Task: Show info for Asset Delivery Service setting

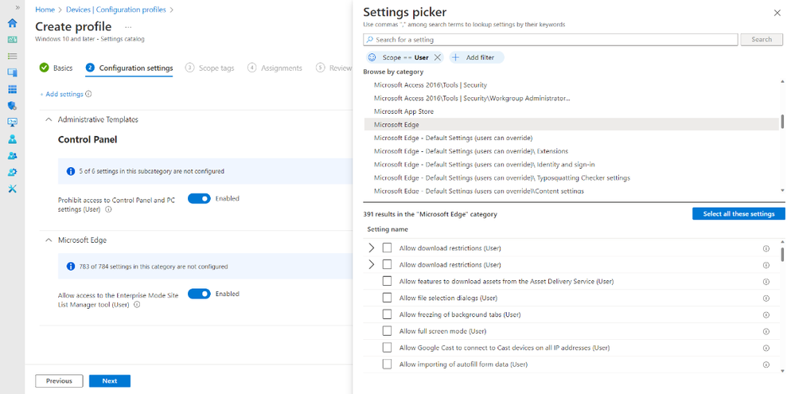Action: coord(766,282)
